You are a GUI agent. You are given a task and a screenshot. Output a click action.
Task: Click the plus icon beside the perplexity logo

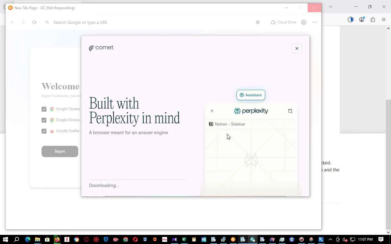click(x=212, y=111)
